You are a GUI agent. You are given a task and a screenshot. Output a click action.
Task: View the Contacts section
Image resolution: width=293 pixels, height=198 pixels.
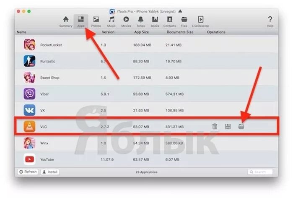(169, 22)
